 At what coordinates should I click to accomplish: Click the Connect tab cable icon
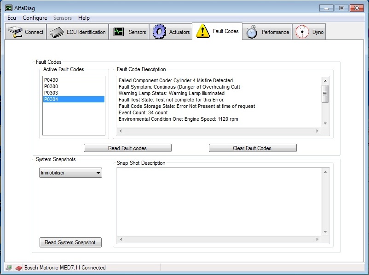tap(15, 32)
